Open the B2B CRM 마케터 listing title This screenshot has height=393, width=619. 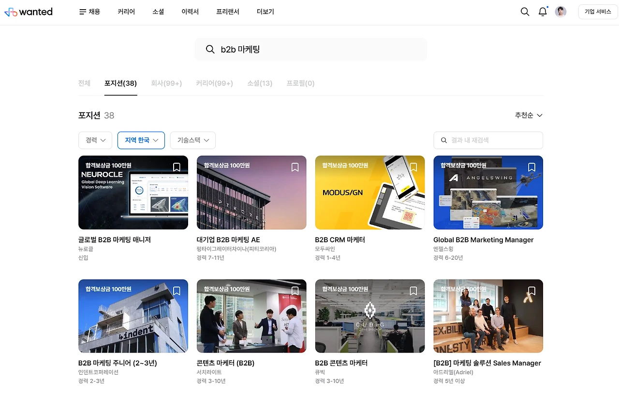tap(340, 239)
